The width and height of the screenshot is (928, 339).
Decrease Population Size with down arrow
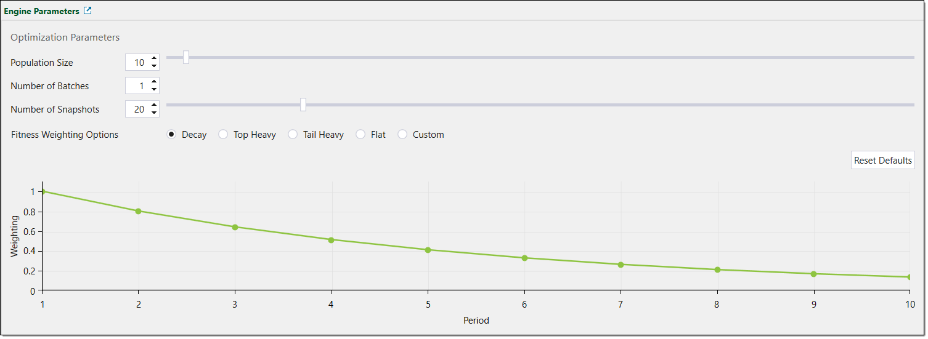(x=154, y=66)
